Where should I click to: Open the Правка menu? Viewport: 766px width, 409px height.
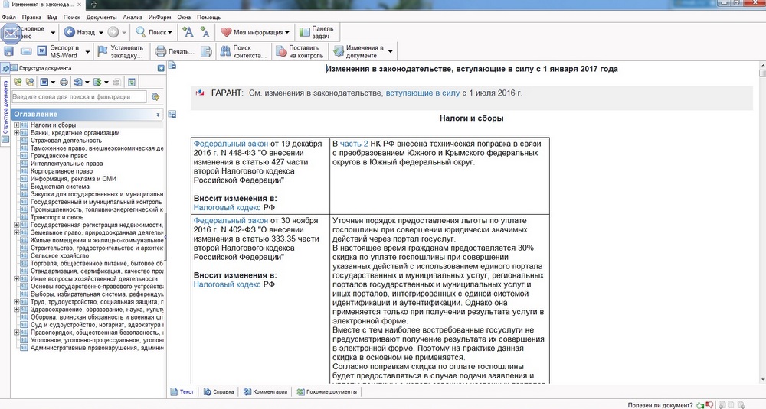tap(31, 17)
